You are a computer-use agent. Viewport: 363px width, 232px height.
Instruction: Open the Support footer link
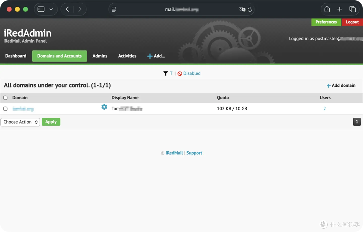click(194, 153)
